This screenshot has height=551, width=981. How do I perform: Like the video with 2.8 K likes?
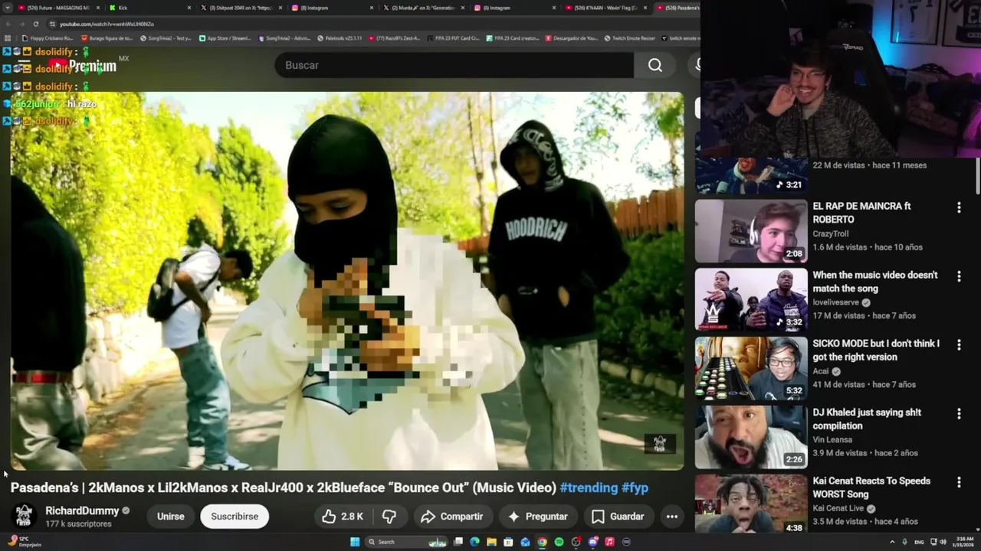[343, 517]
